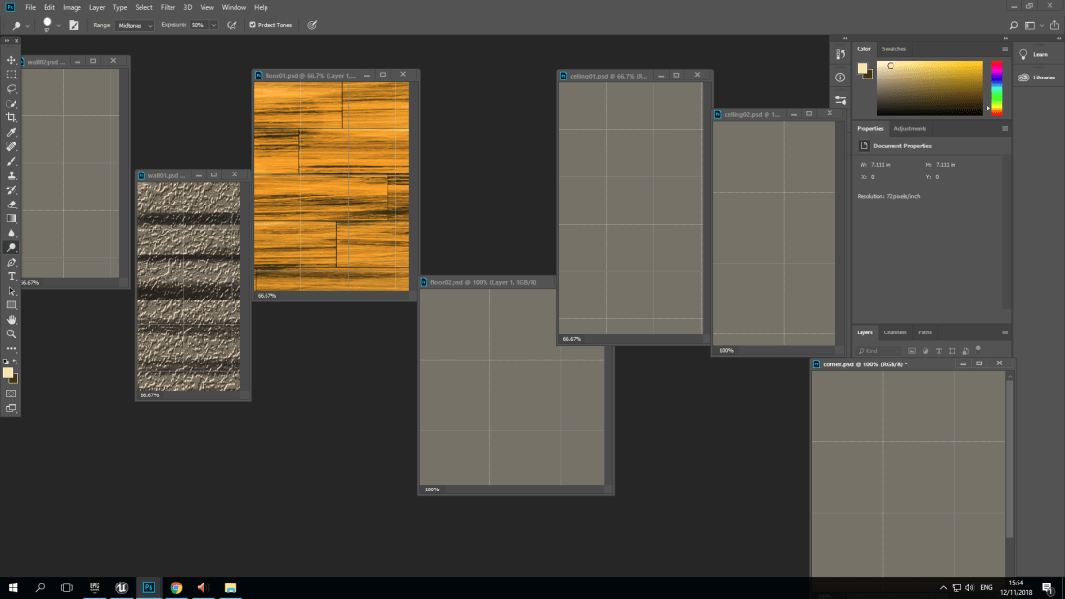Screen dimensions: 1065x599
Task: Select the Zoom tool
Action: (x=11, y=333)
